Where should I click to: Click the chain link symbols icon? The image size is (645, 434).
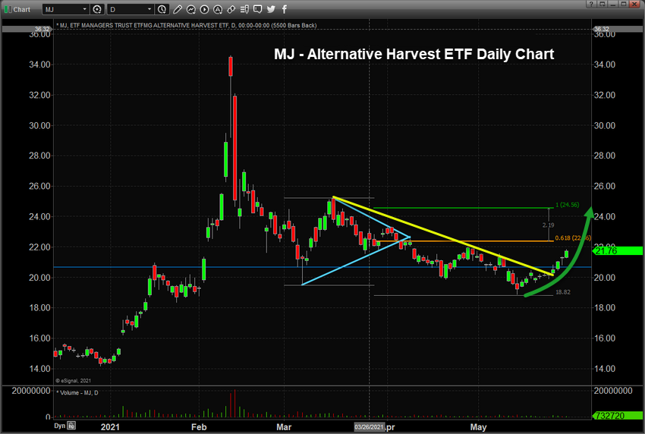(231, 9)
